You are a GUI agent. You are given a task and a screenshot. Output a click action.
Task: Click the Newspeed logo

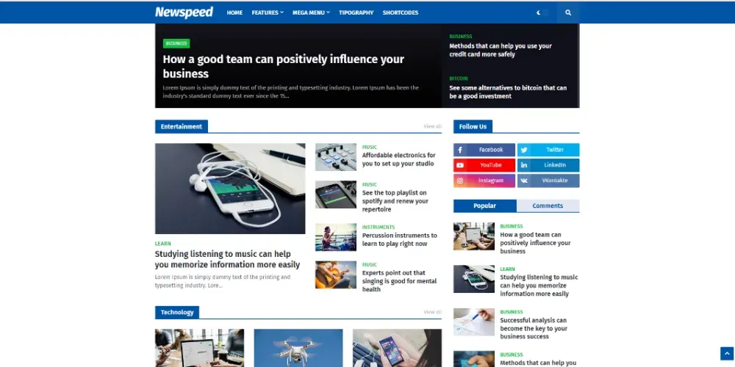[x=184, y=12]
